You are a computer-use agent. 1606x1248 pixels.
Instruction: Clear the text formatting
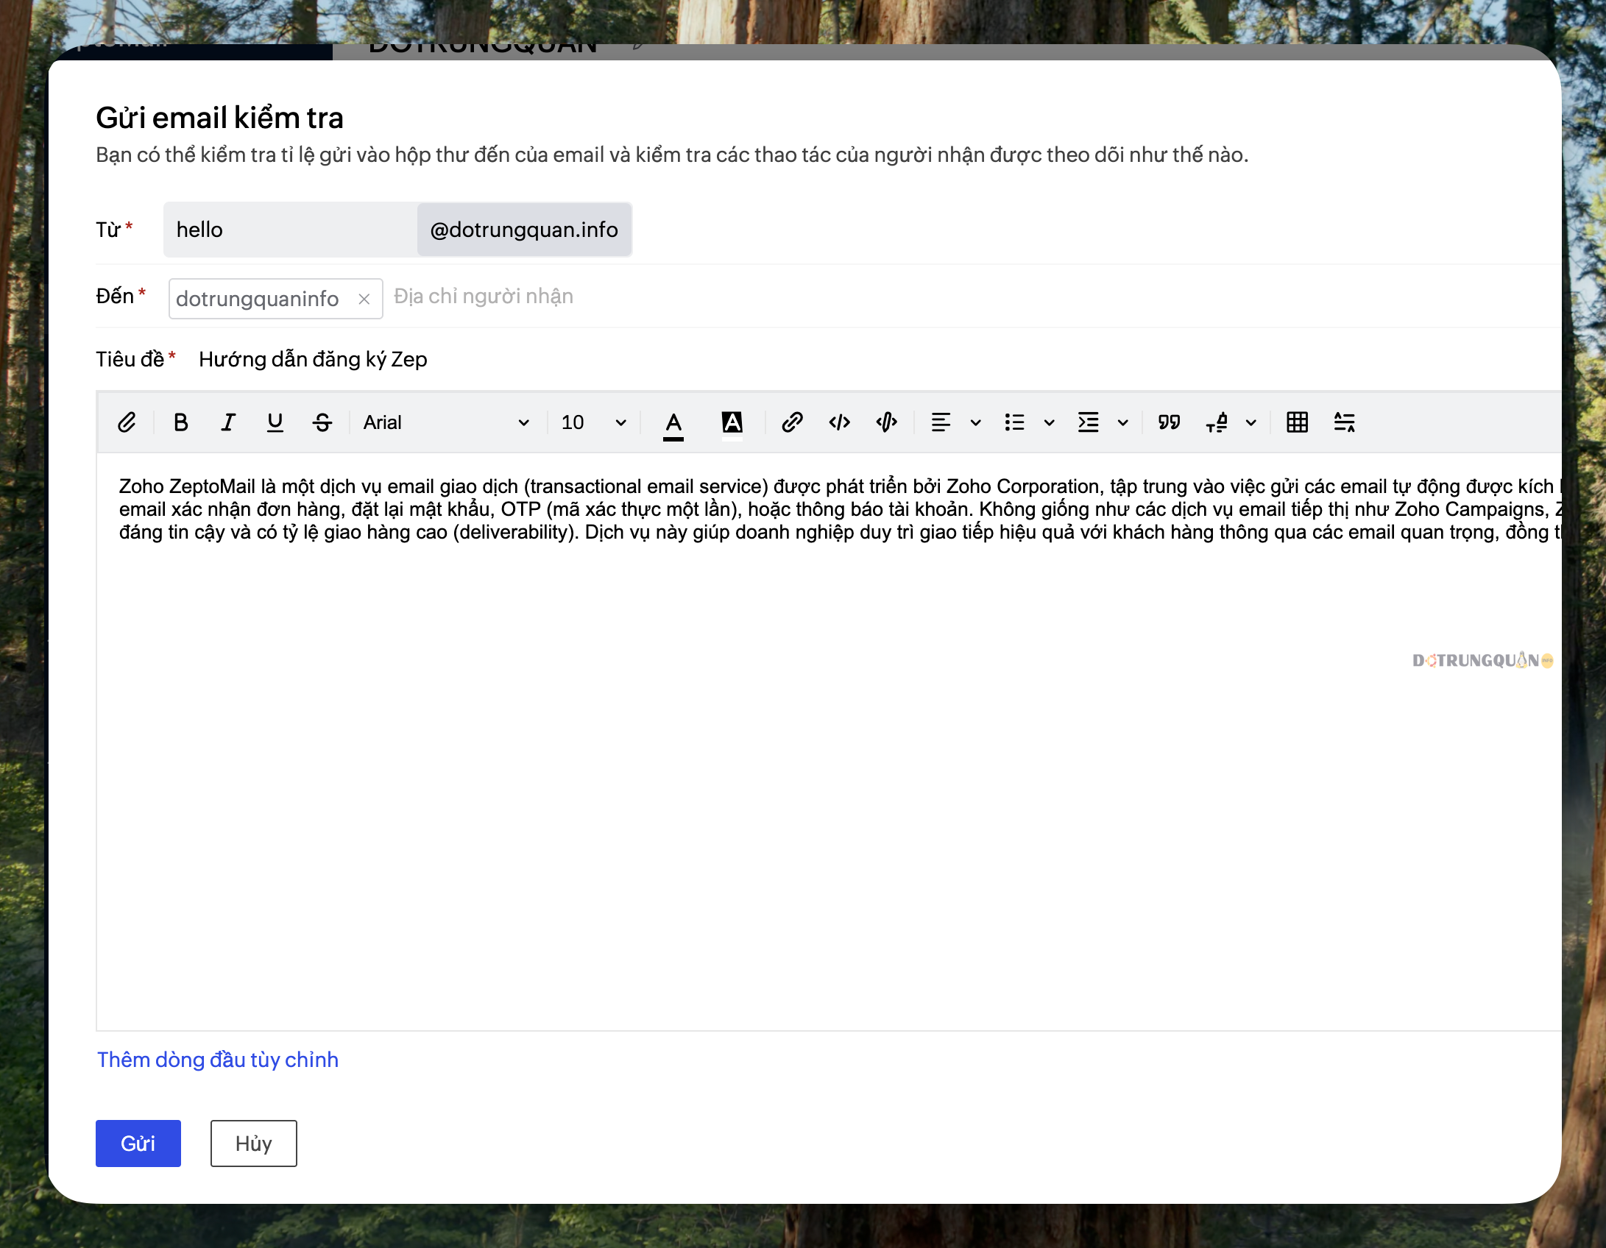click(1345, 422)
